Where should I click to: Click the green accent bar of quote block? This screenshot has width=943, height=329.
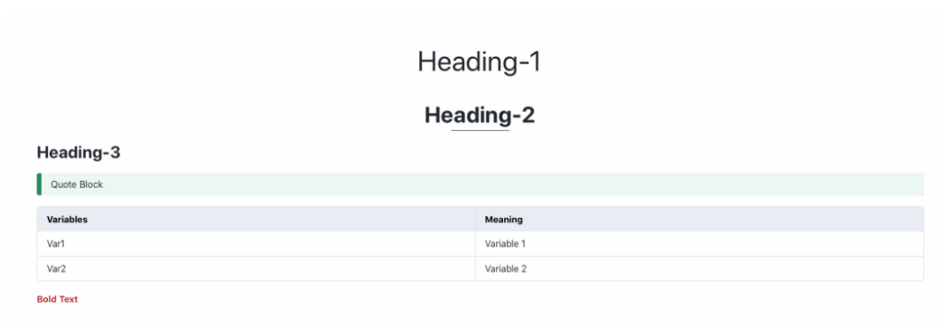[39, 184]
